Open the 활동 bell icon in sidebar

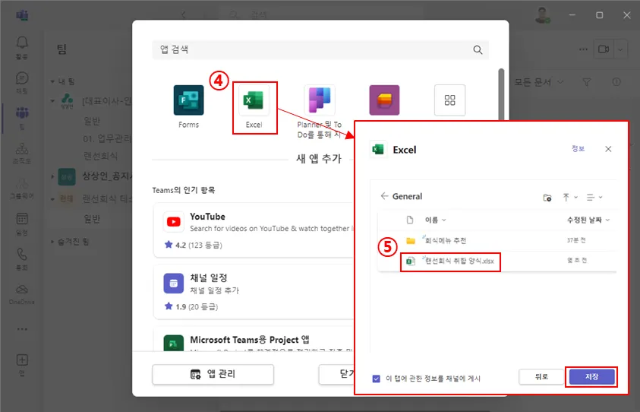point(22,47)
